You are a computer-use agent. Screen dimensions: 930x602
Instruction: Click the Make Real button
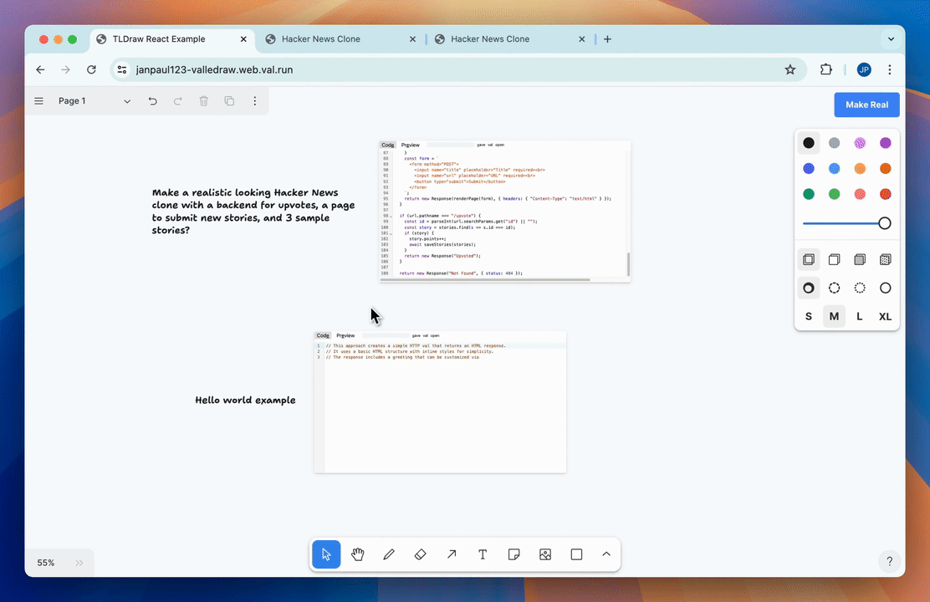pyautogui.click(x=866, y=105)
